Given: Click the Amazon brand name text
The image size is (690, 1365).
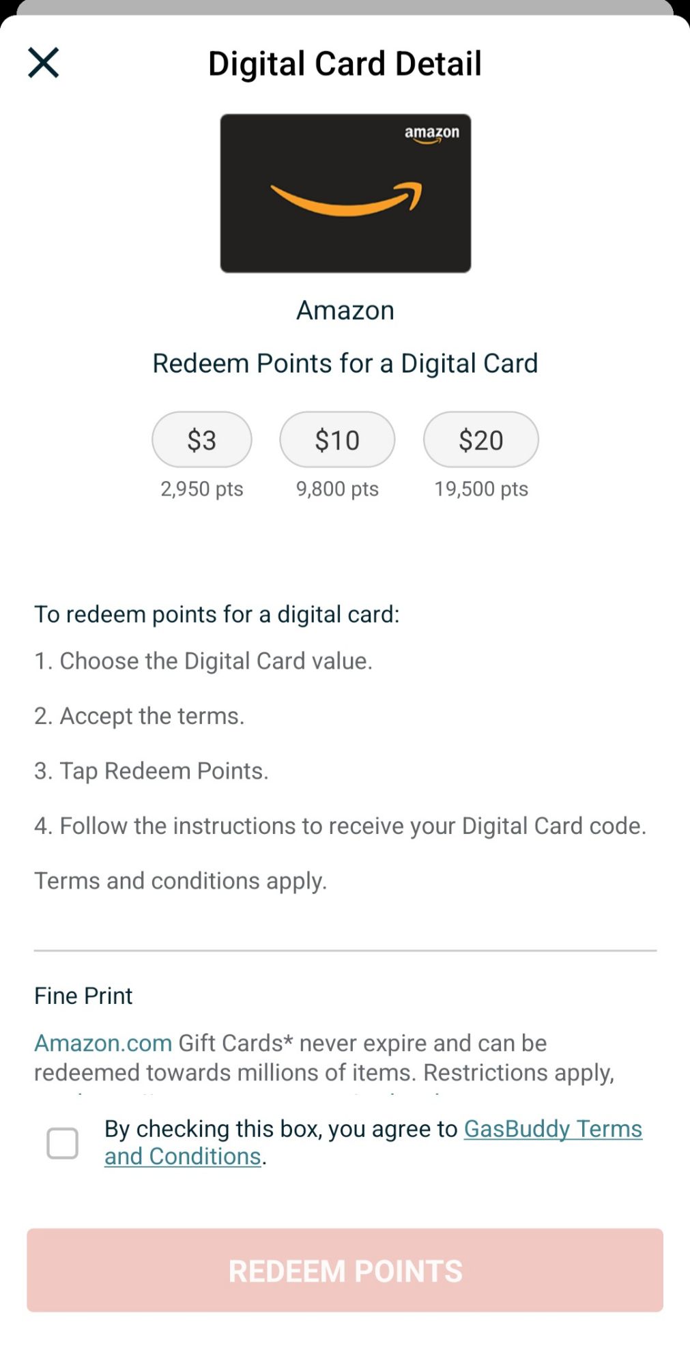Looking at the screenshot, I should [x=345, y=311].
